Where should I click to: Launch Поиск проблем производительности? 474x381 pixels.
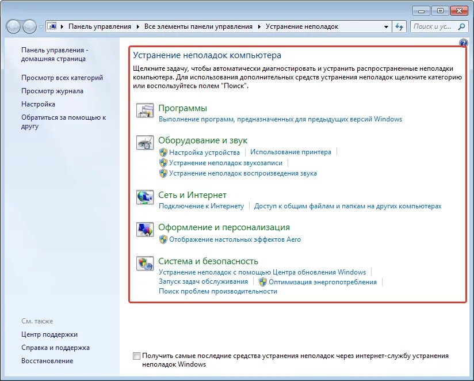(218, 291)
